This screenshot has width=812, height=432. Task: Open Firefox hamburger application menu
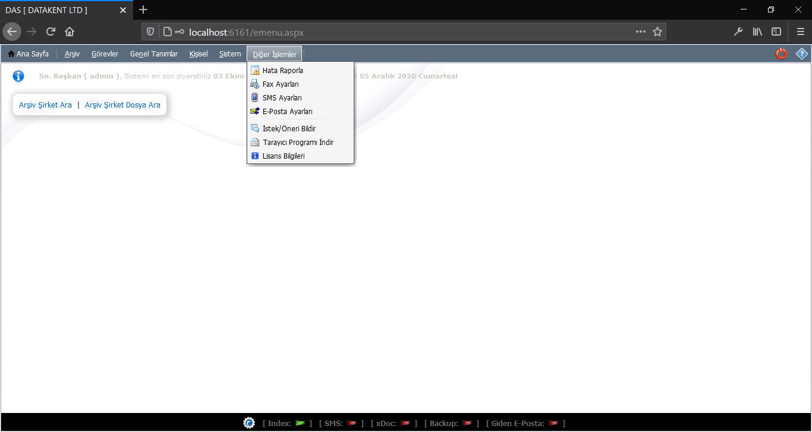tap(800, 32)
